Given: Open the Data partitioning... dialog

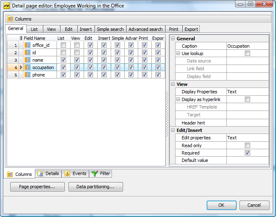Looking at the screenshot, I should click(96, 187).
